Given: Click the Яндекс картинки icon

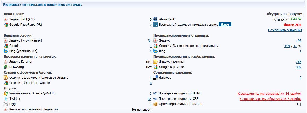Looking at the screenshot, I should [156, 62].
